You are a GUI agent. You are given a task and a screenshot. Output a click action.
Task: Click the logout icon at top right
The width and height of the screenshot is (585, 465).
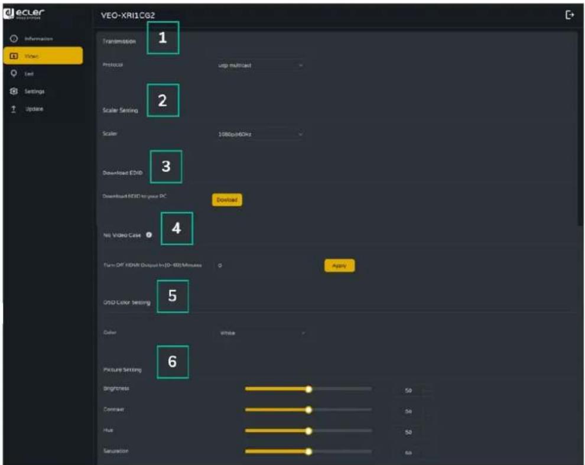569,15
